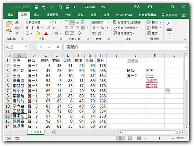The height and width of the screenshot is (146, 194).
Task: Switch to the Power Pivot tab
Action: tap(124, 15)
